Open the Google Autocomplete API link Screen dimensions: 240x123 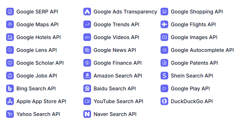coord(202,50)
